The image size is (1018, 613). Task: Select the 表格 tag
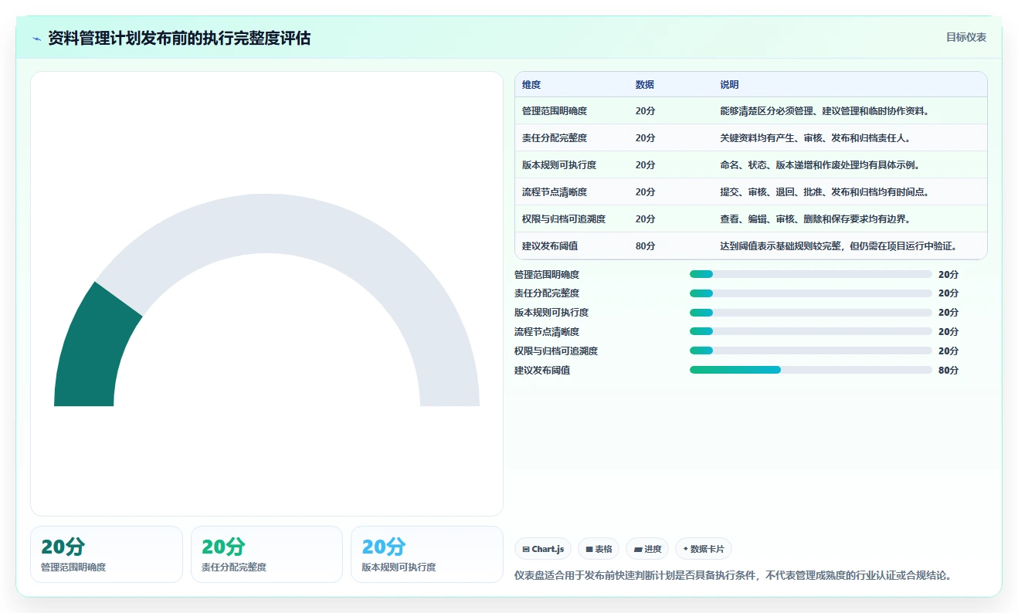[x=599, y=549]
